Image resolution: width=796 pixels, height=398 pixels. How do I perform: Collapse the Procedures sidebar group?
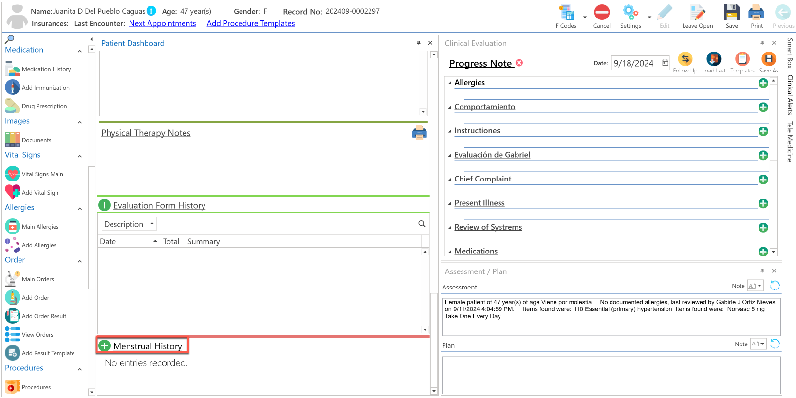[80, 369]
